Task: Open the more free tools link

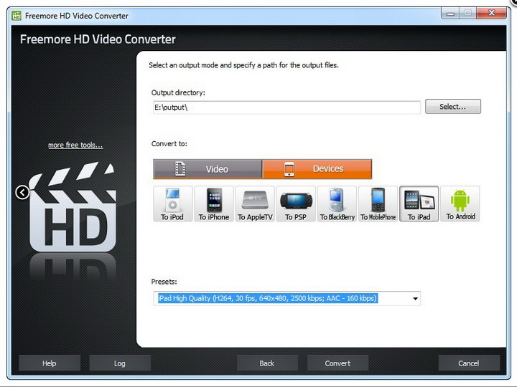Action: 75,145
